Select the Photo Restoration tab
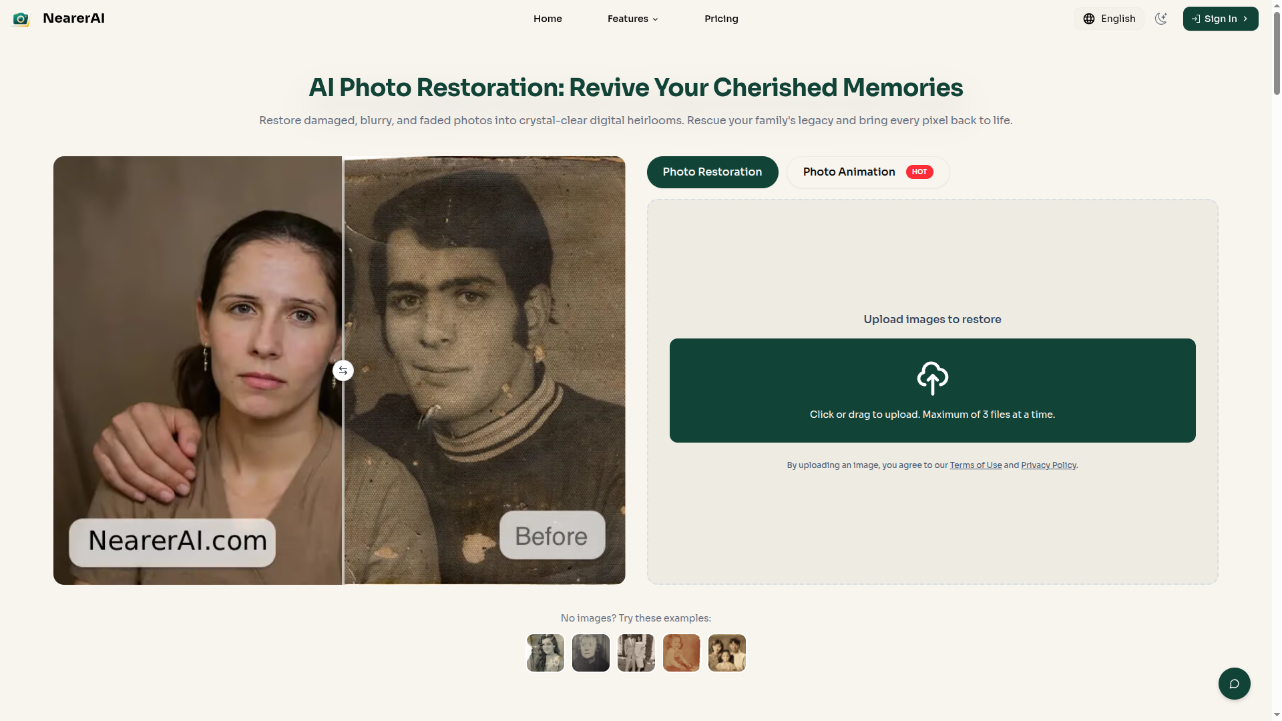Viewport: 1282px width, 721px height. point(712,172)
